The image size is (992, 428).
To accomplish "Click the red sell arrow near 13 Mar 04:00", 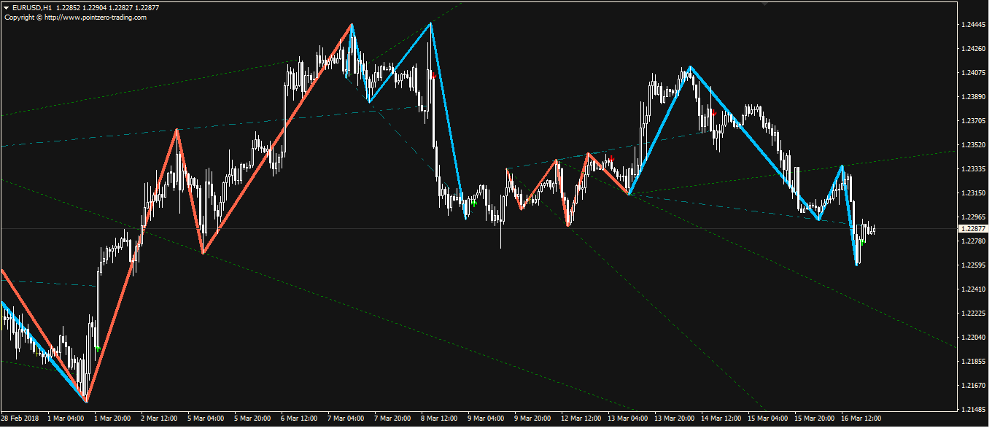I will click(x=611, y=158).
